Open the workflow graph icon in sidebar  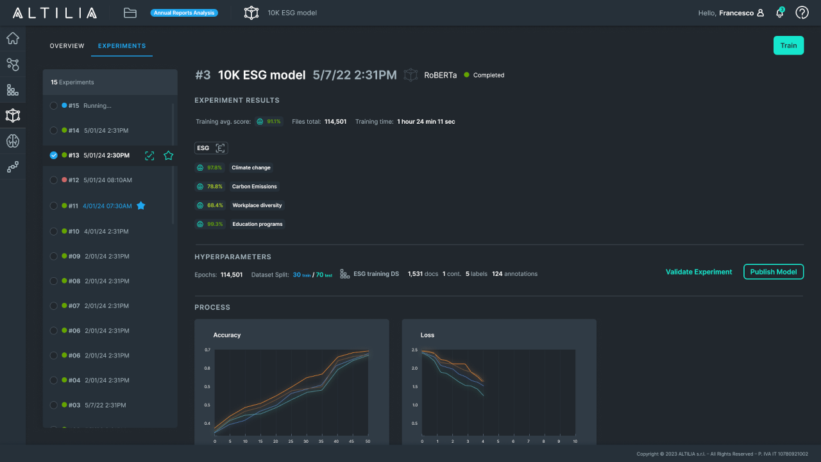pyautogui.click(x=13, y=64)
